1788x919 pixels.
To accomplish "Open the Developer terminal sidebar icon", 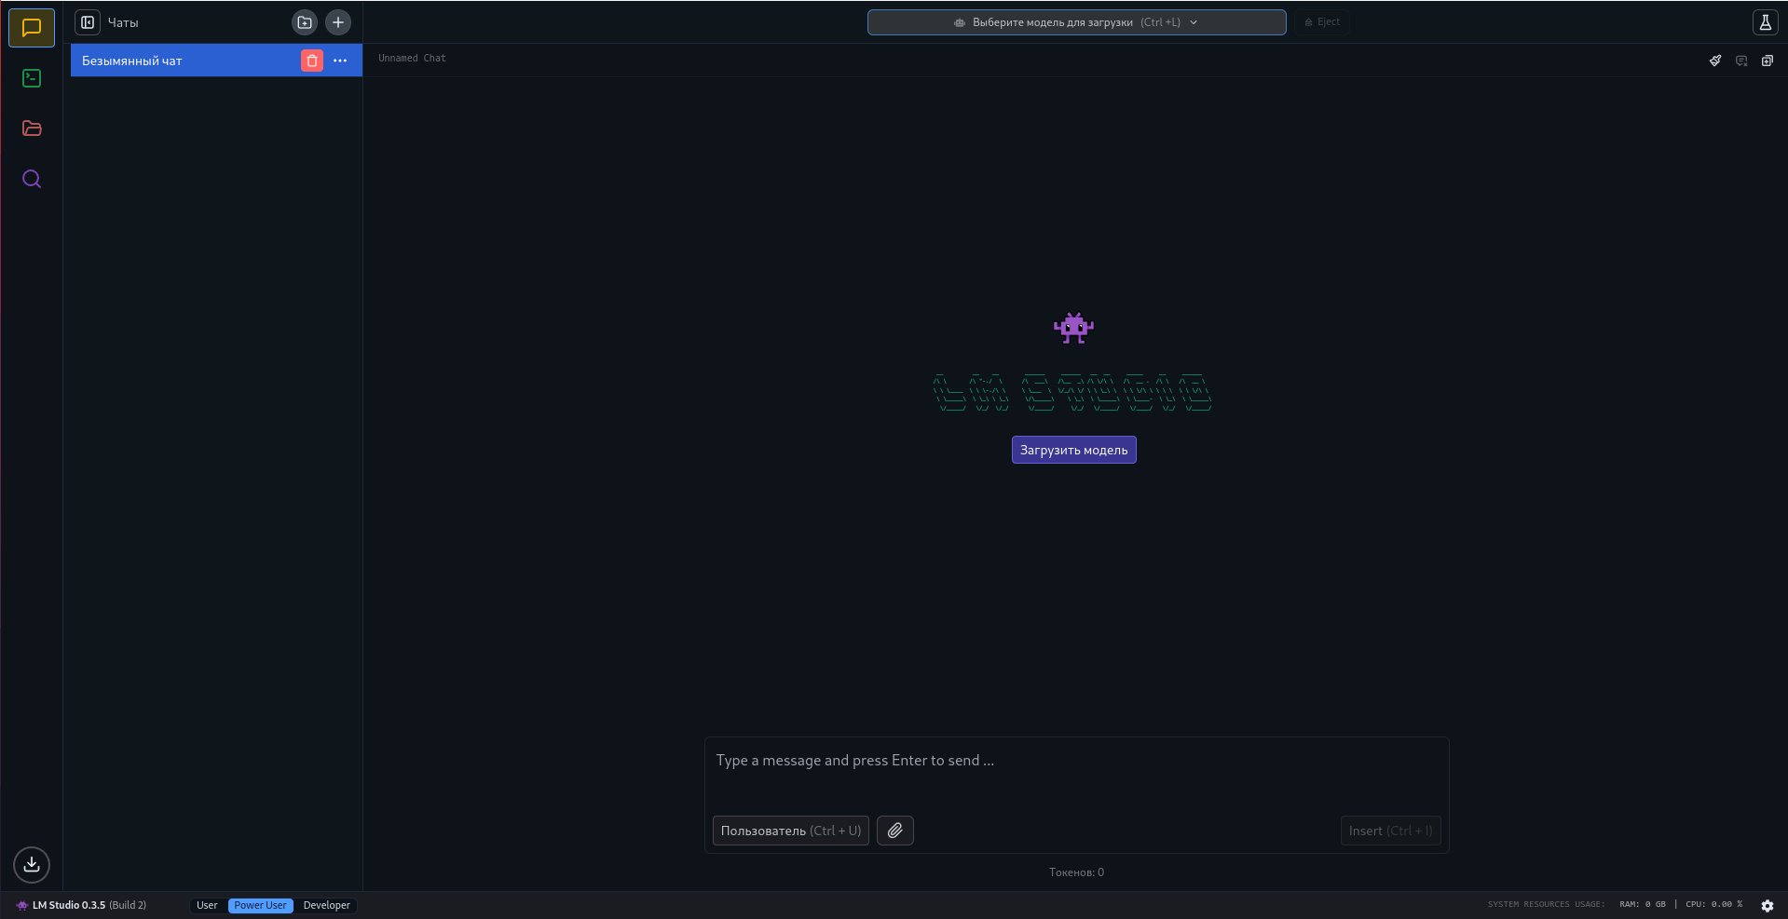I will pyautogui.click(x=32, y=78).
